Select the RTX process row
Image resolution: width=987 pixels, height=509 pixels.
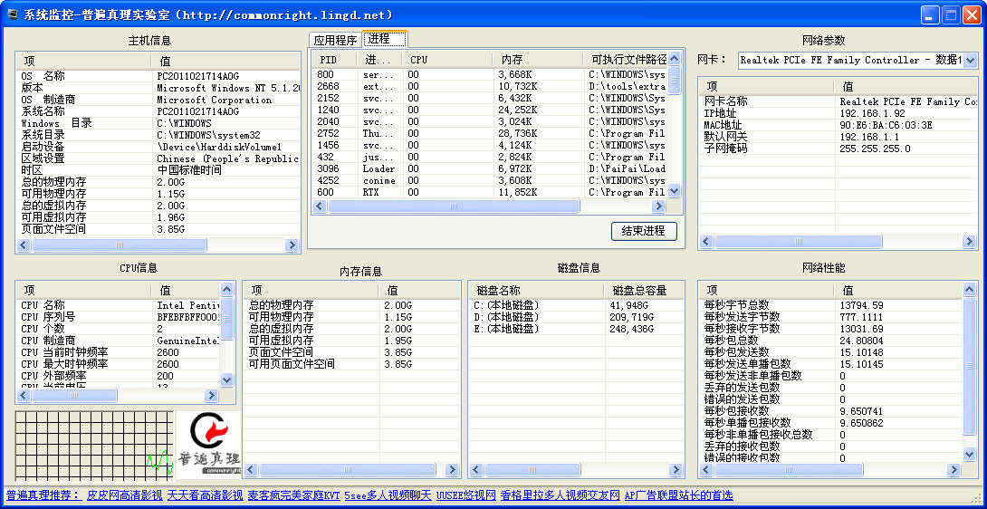click(x=490, y=192)
